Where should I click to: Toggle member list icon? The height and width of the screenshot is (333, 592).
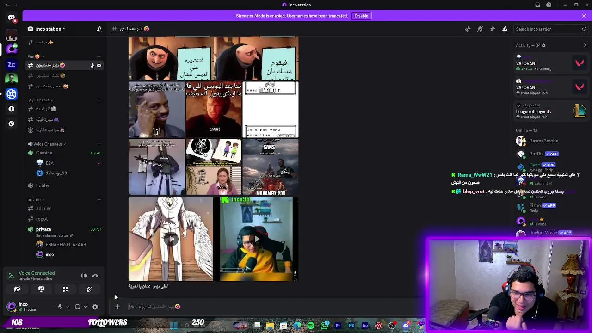tap(505, 29)
